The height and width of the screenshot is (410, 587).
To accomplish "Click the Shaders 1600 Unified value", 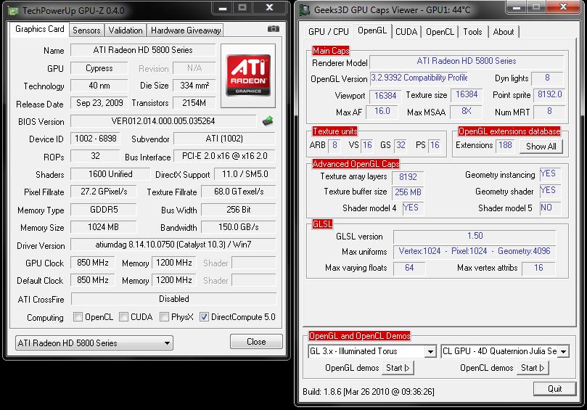I will click(110, 174).
